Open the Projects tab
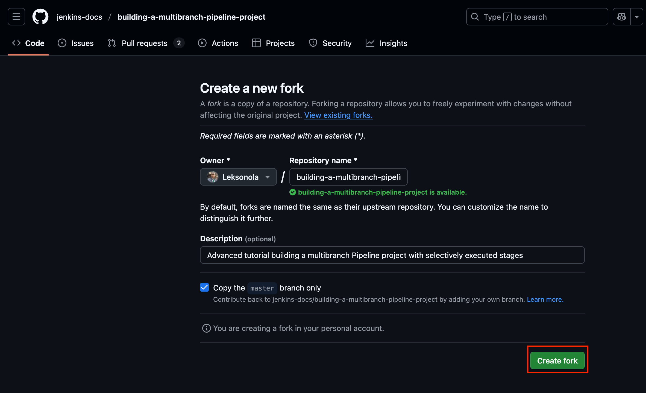 pos(273,43)
